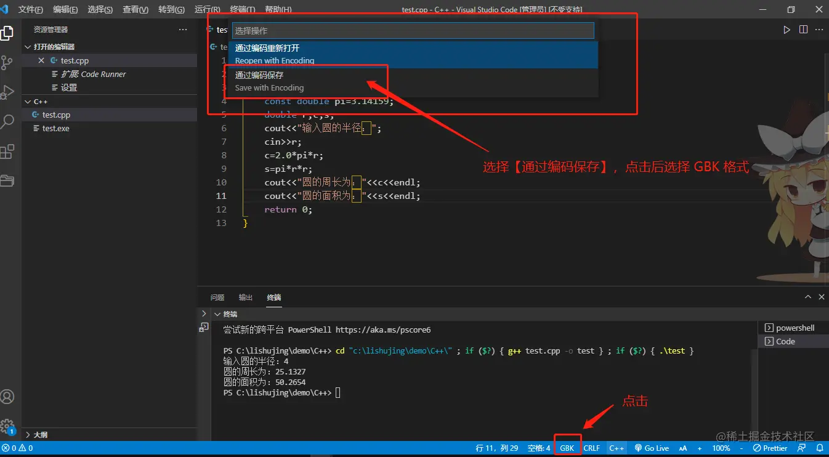Click the AA font size status item

click(683, 448)
